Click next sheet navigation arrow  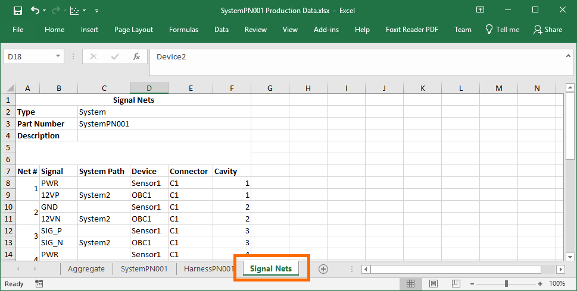tap(35, 269)
